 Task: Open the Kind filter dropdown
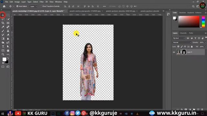pos(179,38)
